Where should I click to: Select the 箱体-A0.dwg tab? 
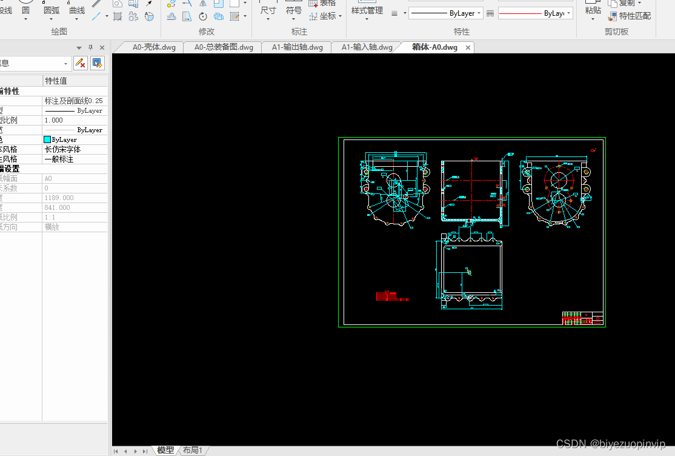tap(435, 47)
